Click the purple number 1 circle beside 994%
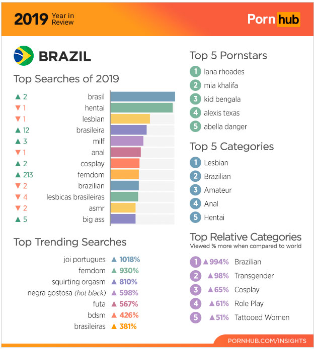The width and height of the screenshot is (315, 349). click(x=195, y=262)
